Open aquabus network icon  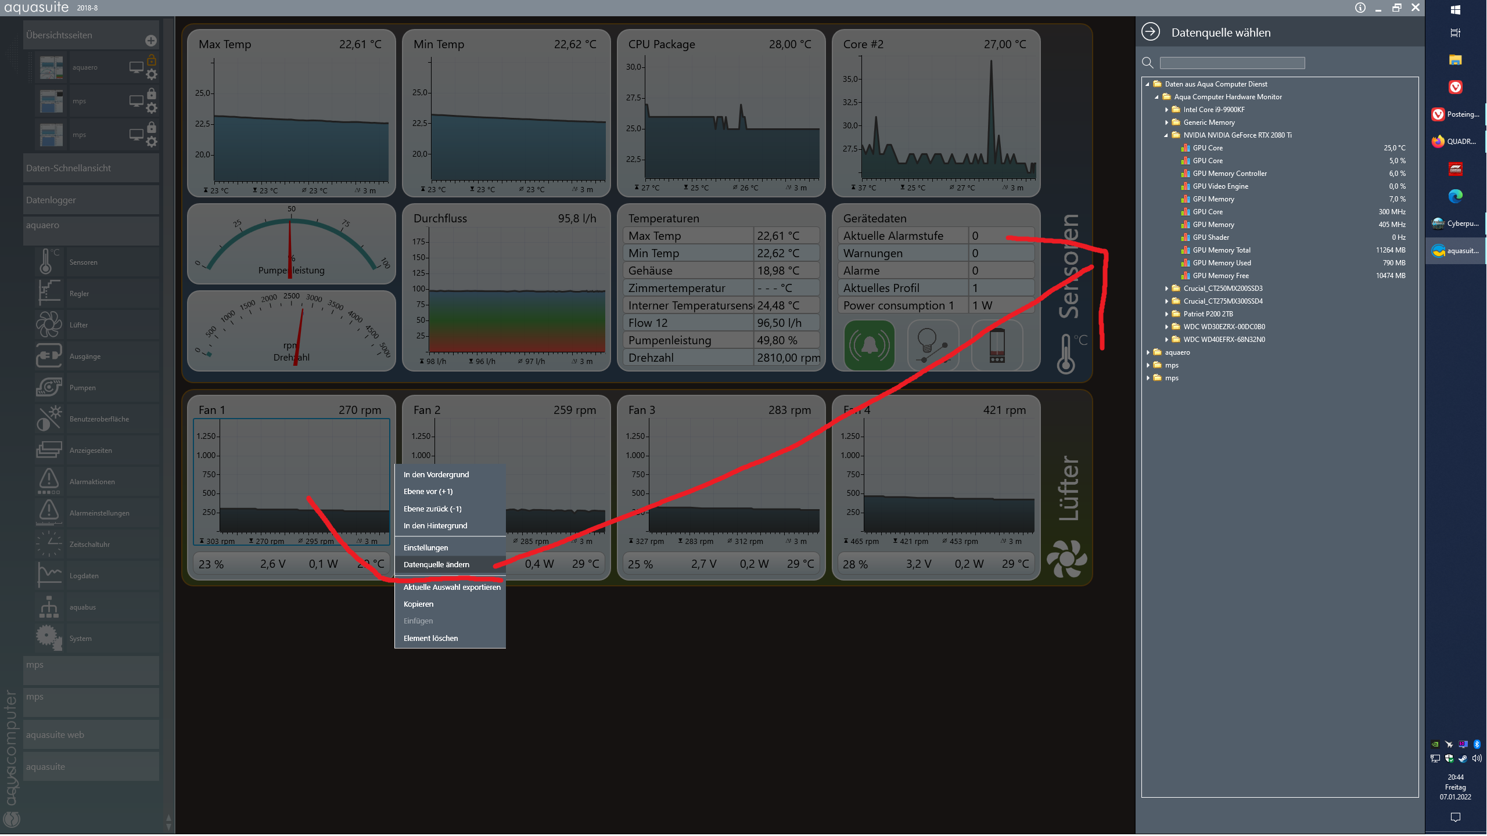(49, 607)
